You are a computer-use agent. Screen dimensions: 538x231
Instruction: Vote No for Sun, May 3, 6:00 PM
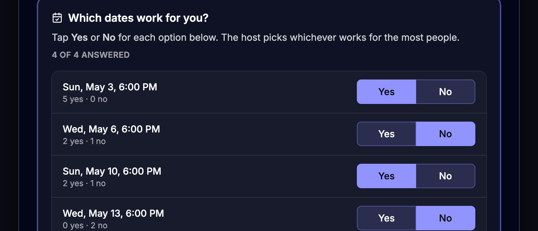[x=445, y=91]
